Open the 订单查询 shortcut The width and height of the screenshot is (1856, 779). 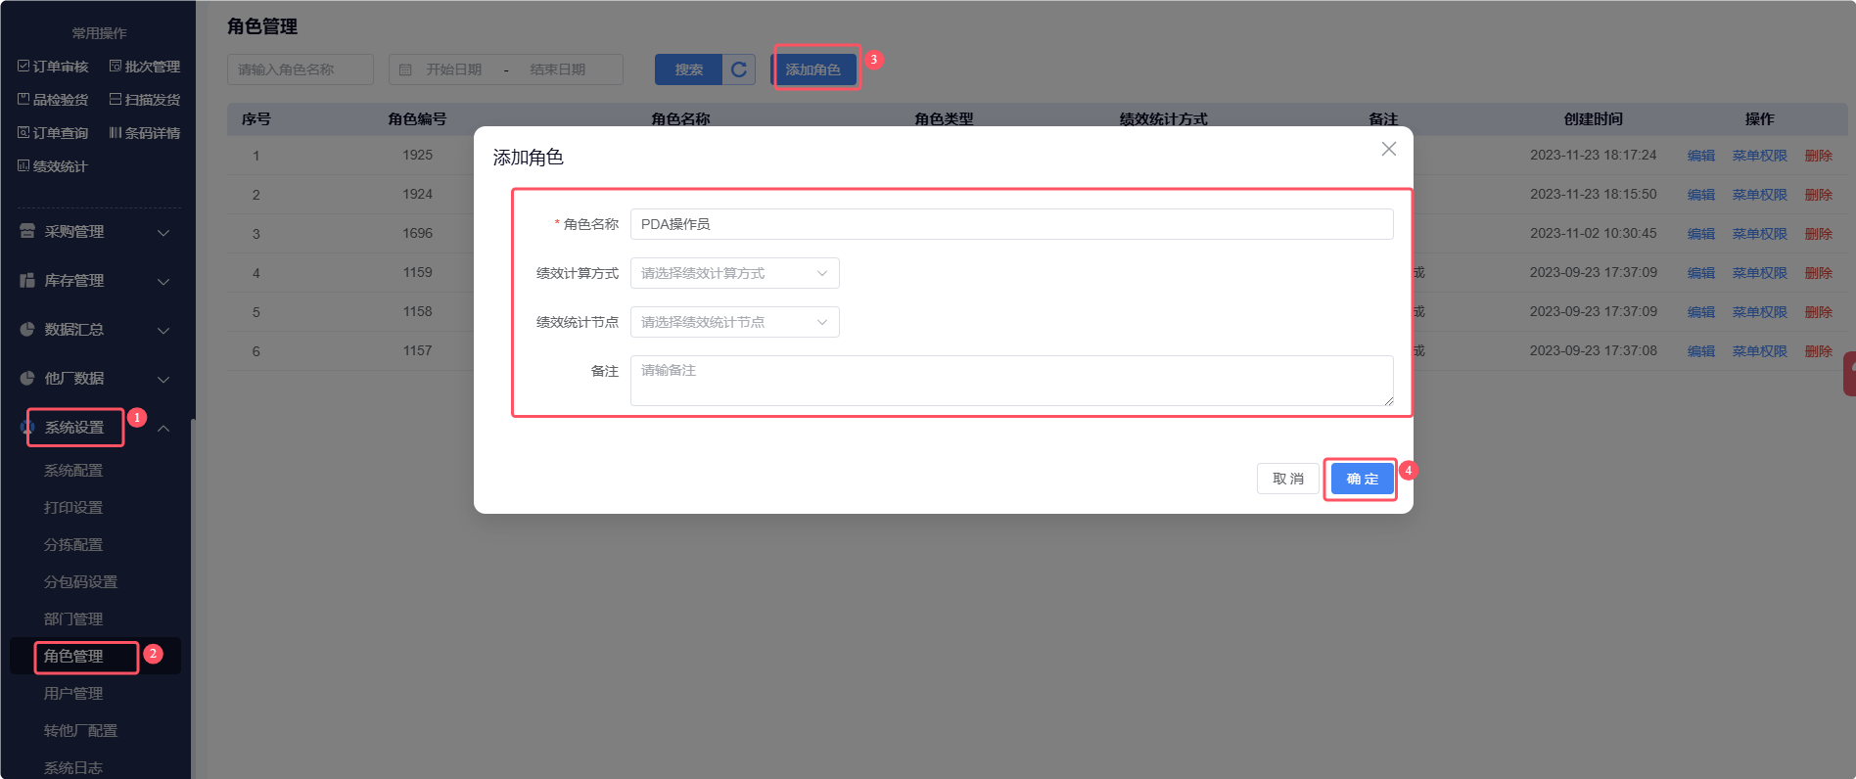coord(53,133)
